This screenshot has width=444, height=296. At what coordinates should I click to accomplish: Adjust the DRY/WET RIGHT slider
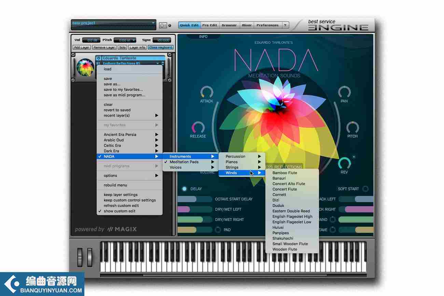click(x=195, y=220)
